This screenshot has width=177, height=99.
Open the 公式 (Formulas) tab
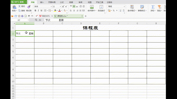tap(62, 2)
